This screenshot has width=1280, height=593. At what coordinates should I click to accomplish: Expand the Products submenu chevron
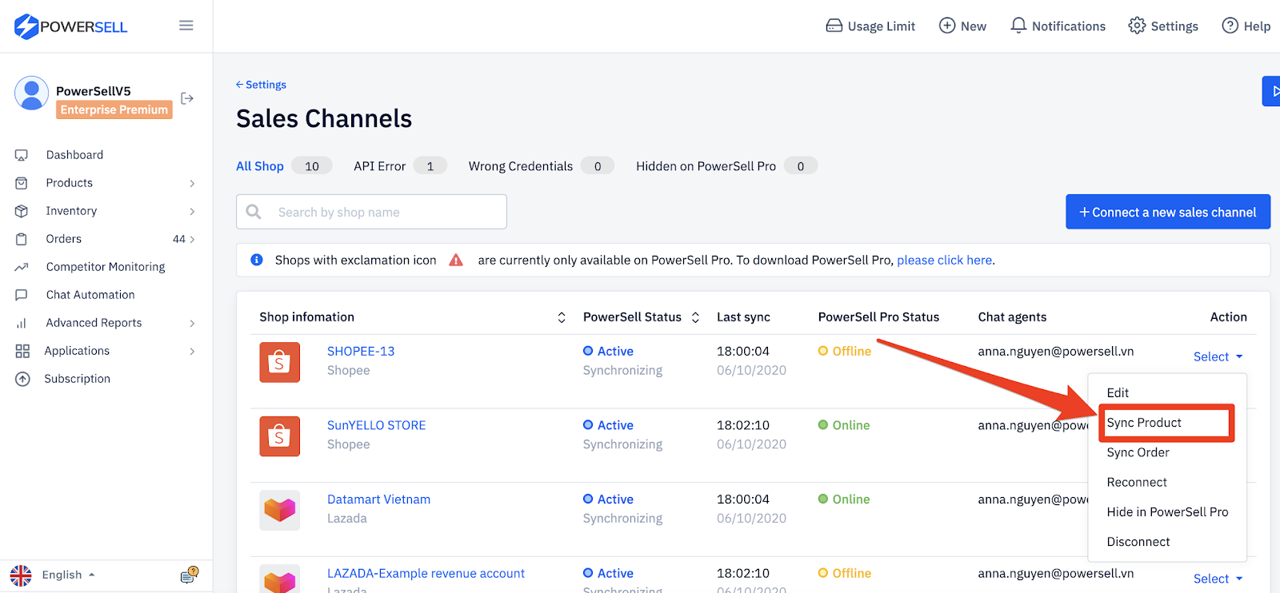coord(192,184)
